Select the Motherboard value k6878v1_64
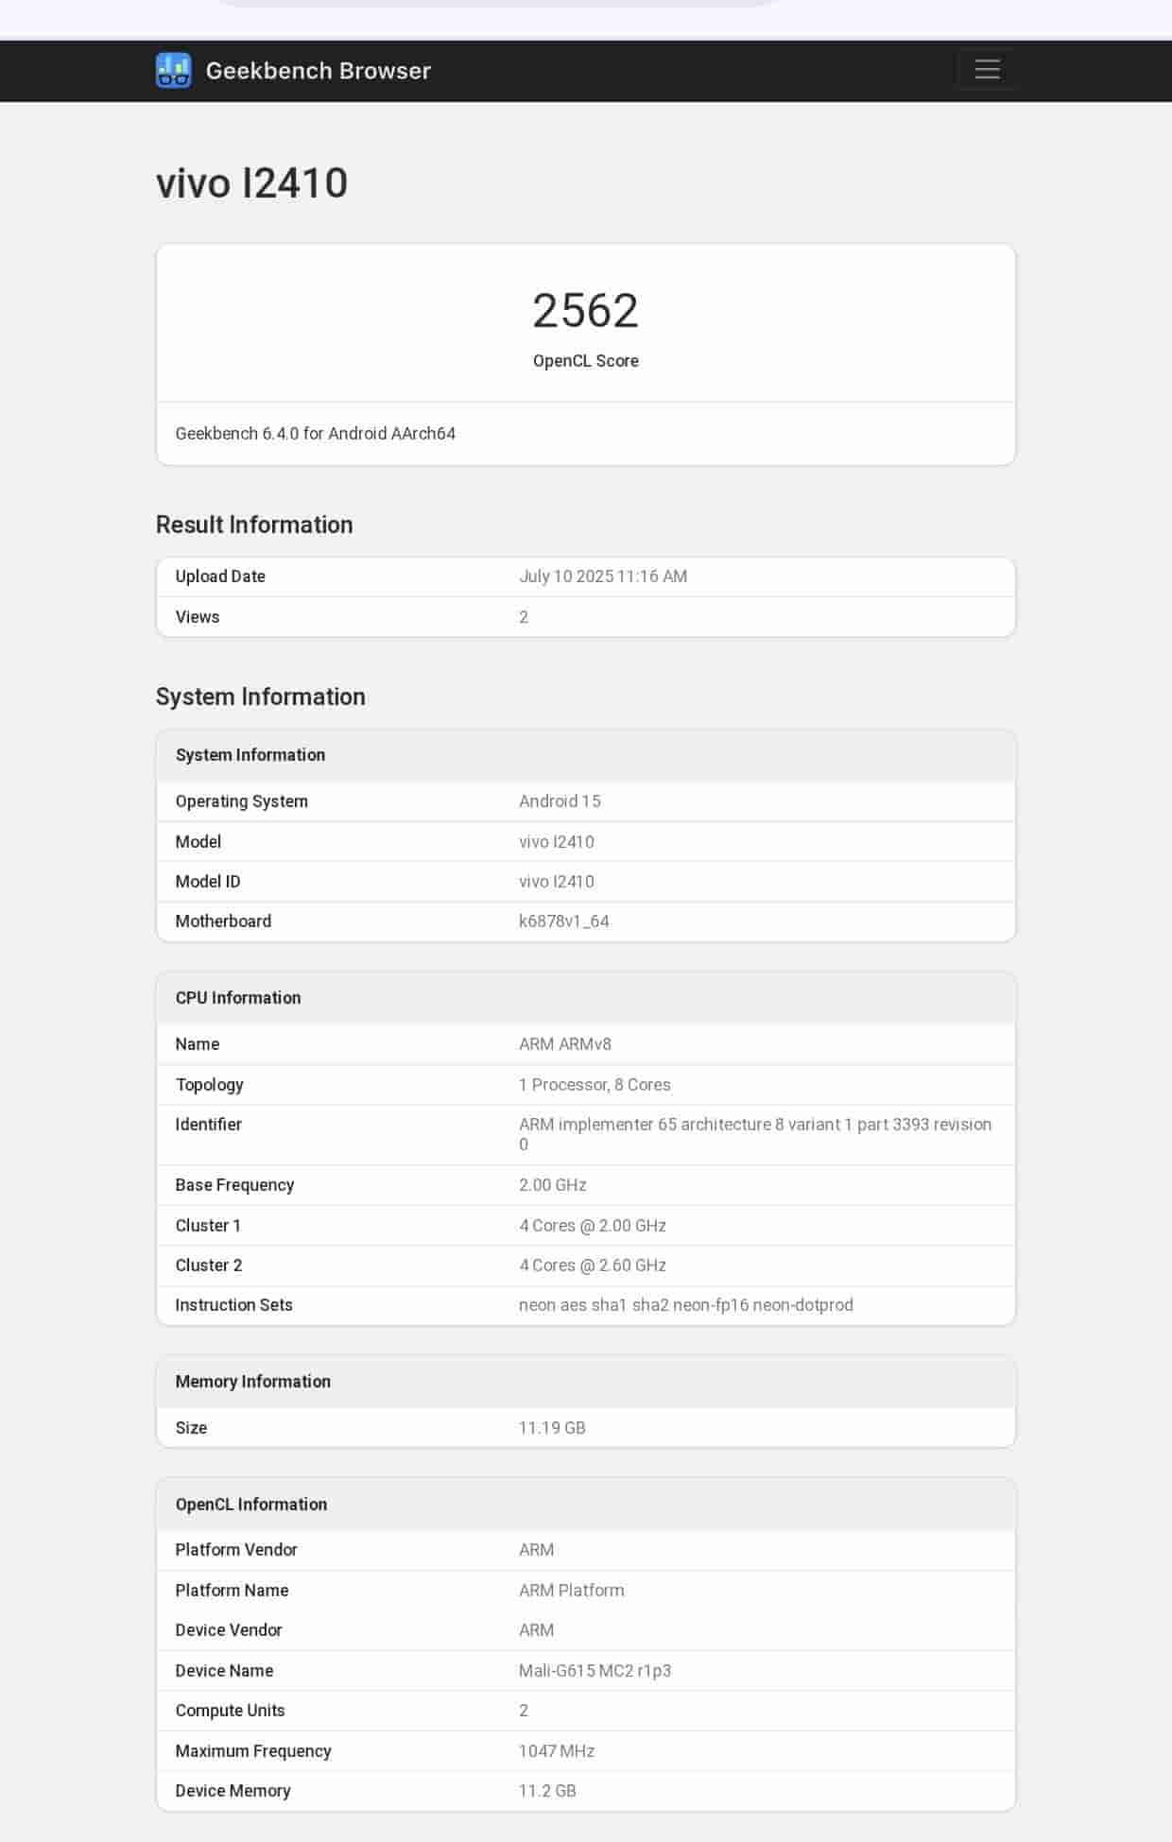The width and height of the screenshot is (1172, 1842). click(563, 921)
